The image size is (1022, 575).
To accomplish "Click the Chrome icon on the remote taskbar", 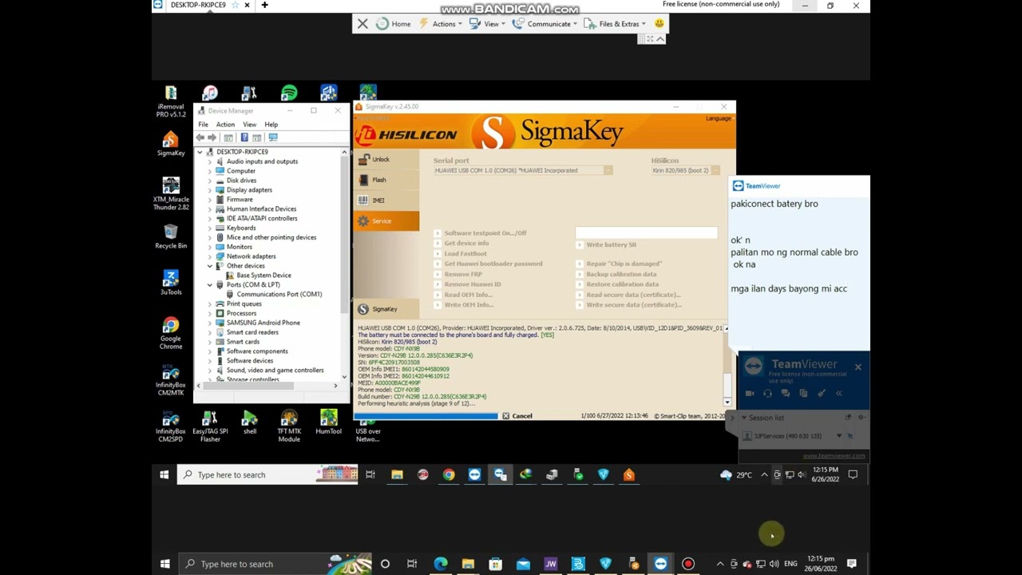I will pyautogui.click(x=449, y=474).
